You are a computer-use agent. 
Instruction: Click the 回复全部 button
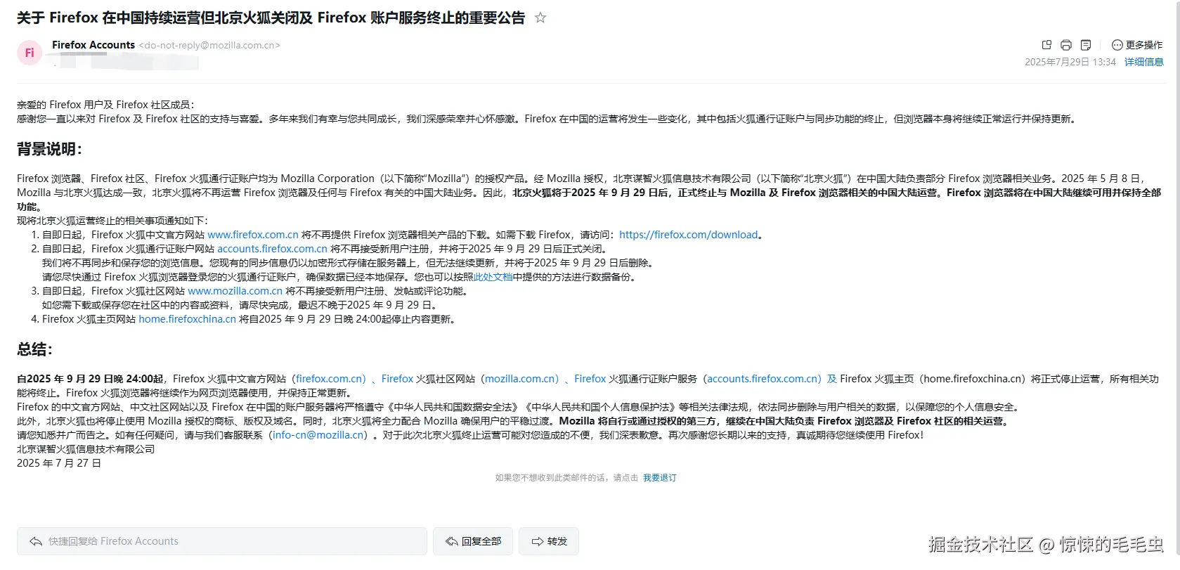(x=473, y=541)
